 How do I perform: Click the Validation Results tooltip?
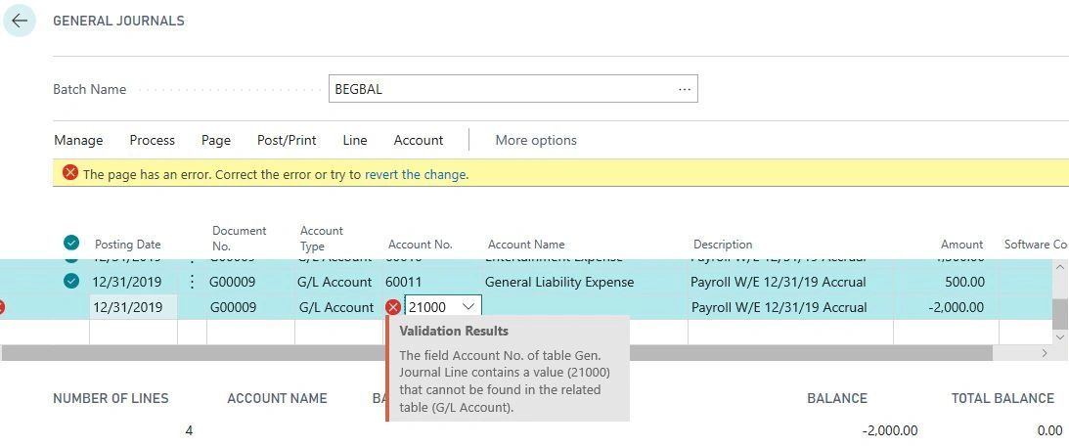point(508,368)
